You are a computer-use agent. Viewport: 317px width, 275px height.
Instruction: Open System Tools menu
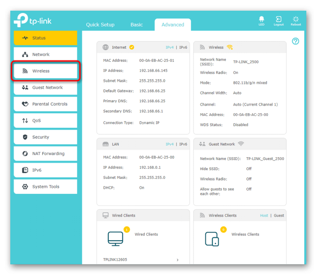46,187
